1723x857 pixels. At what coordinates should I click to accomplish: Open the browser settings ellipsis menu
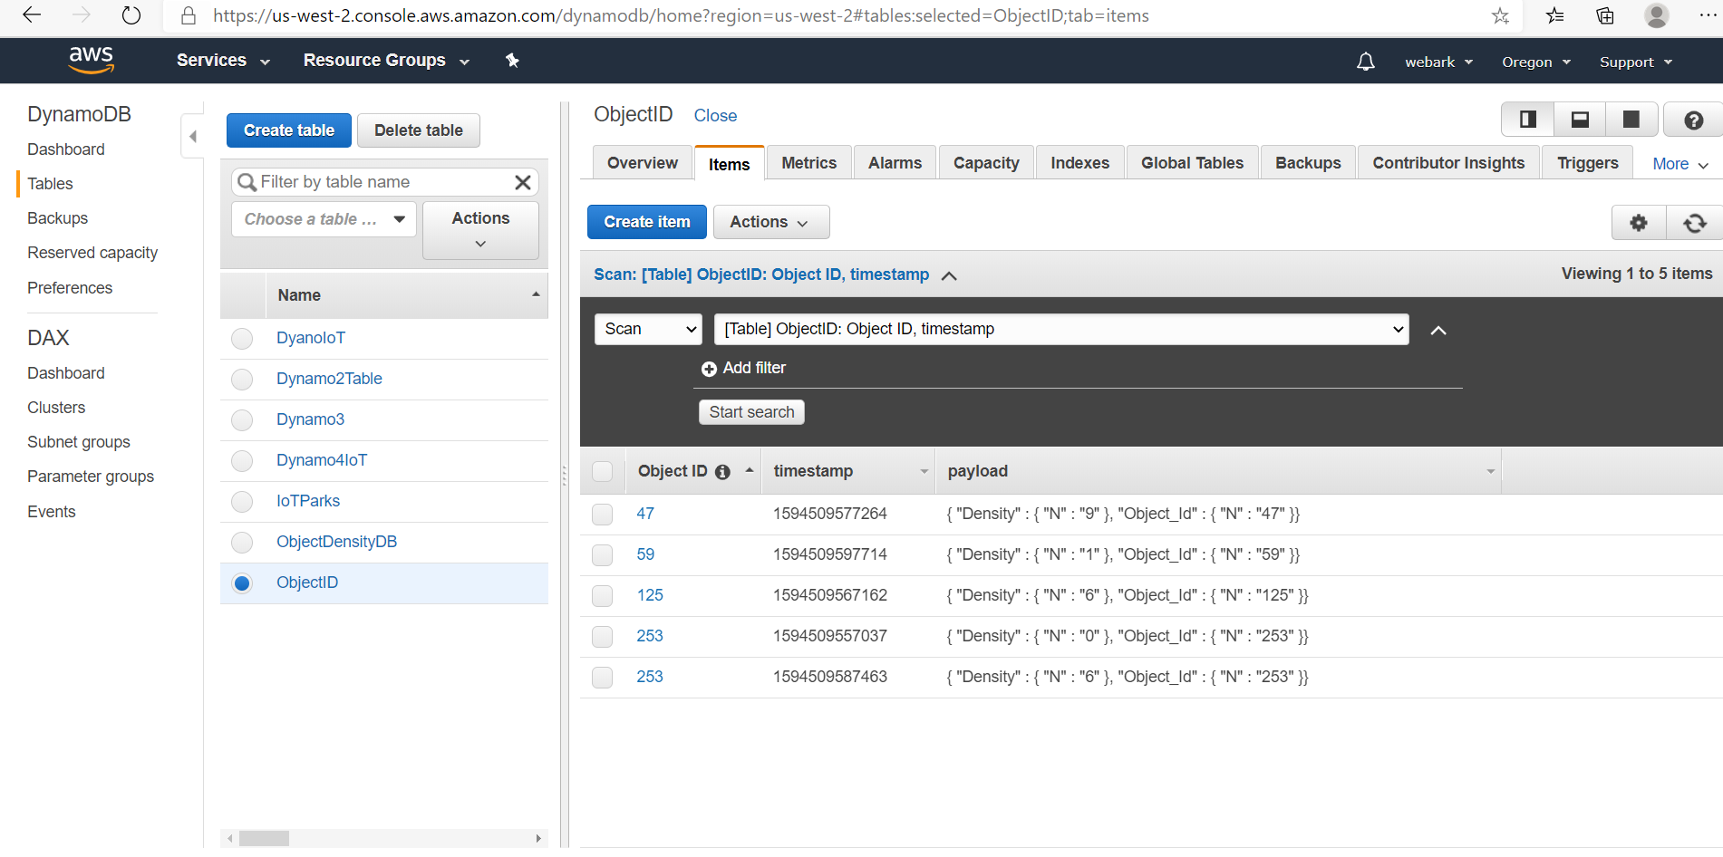[x=1707, y=15]
